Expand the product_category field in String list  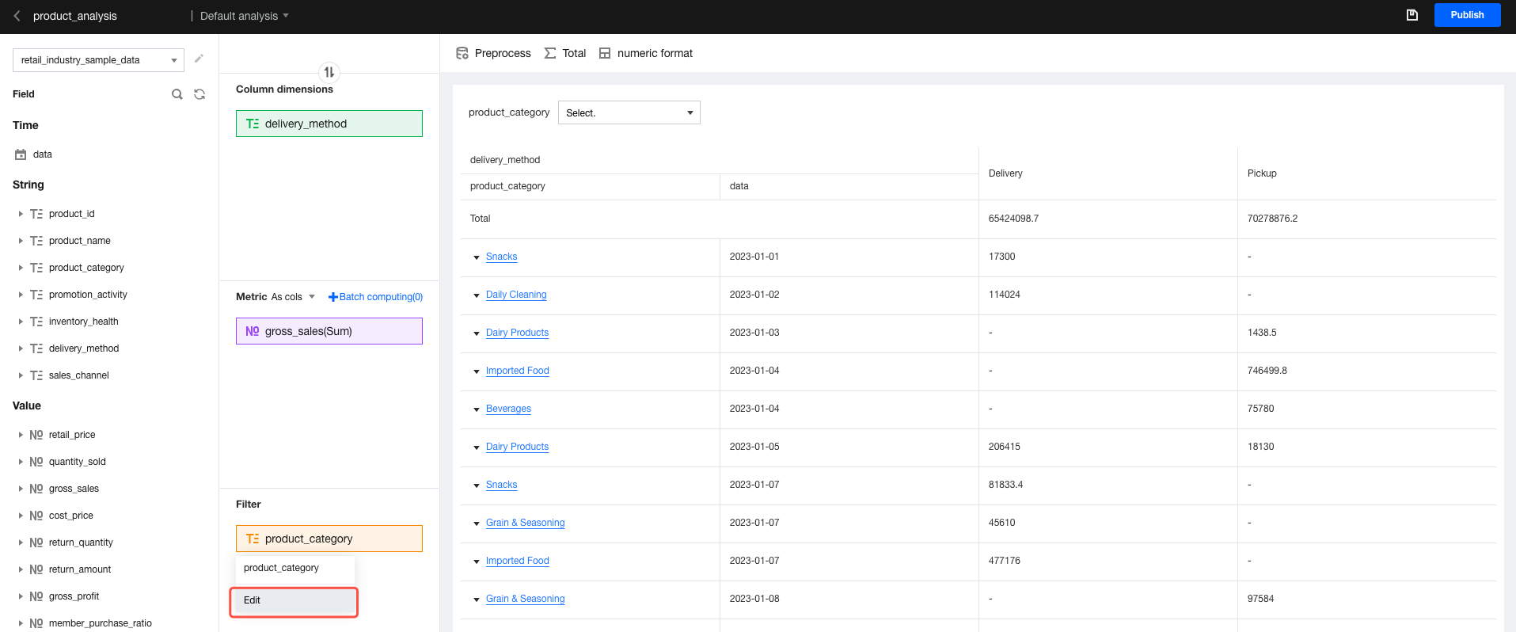pyautogui.click(x=21, y=268)
